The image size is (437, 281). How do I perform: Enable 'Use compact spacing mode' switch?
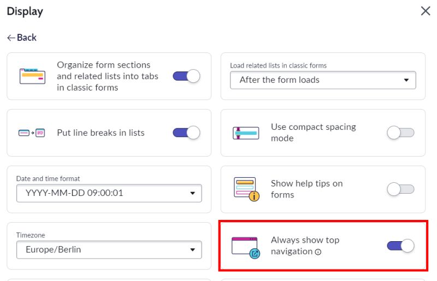(400, 133)
